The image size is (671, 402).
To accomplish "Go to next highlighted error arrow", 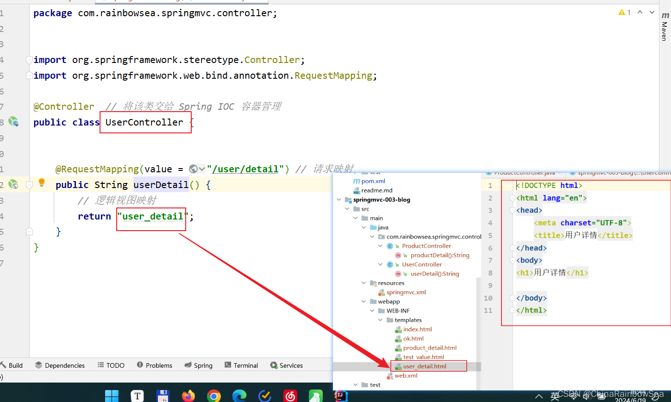I will (x=652, y=13).
